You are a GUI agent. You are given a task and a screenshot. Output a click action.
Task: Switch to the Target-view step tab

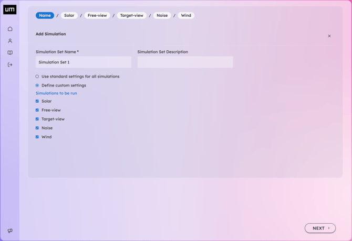click(131, 15)
